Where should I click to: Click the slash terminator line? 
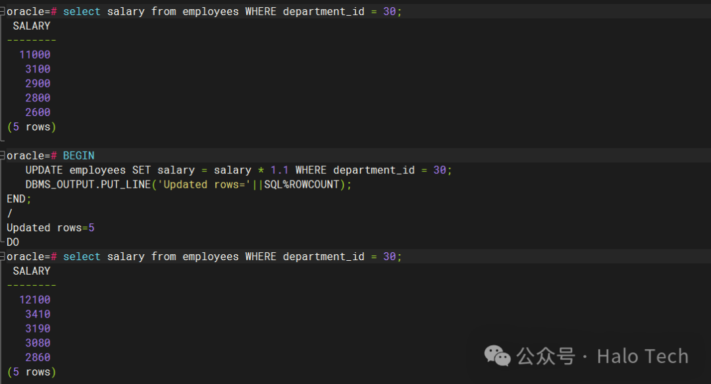pyautogui.click(x=9, y=213)
